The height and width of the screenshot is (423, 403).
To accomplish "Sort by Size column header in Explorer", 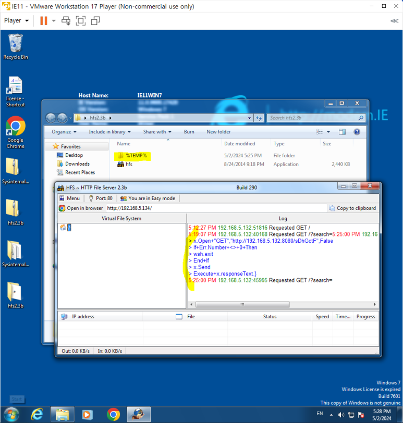I will 327,144.
